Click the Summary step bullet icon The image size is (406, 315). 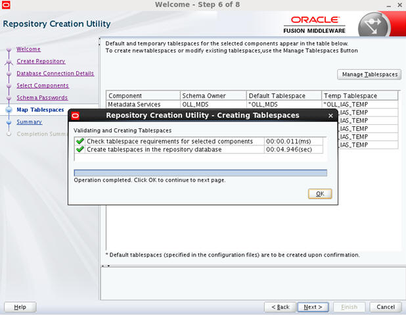(x=9, y=122)
